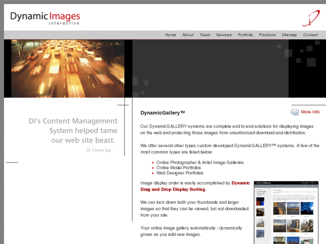
Task: Navigate to Services
Action: (x=224, y=35)
